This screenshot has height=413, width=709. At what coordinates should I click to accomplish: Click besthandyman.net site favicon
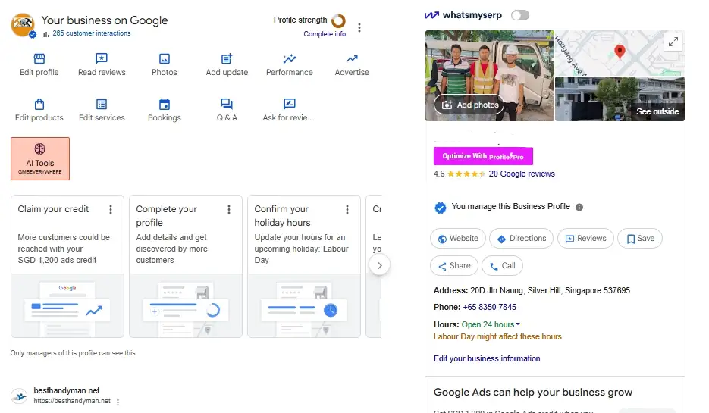(x=19, y=396)
